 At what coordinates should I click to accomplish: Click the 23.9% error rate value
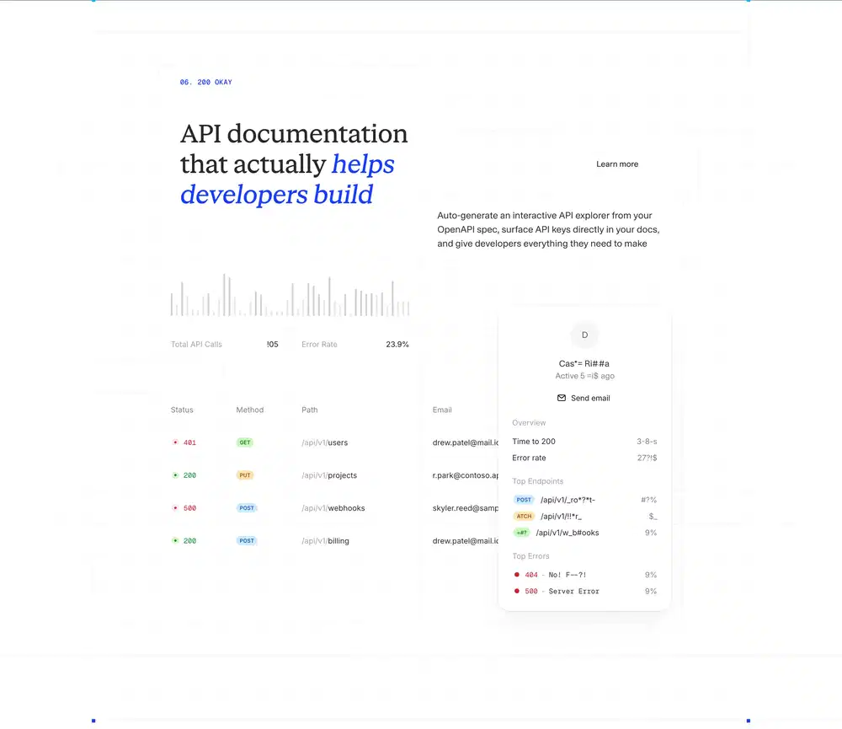[x=397, y=344]
